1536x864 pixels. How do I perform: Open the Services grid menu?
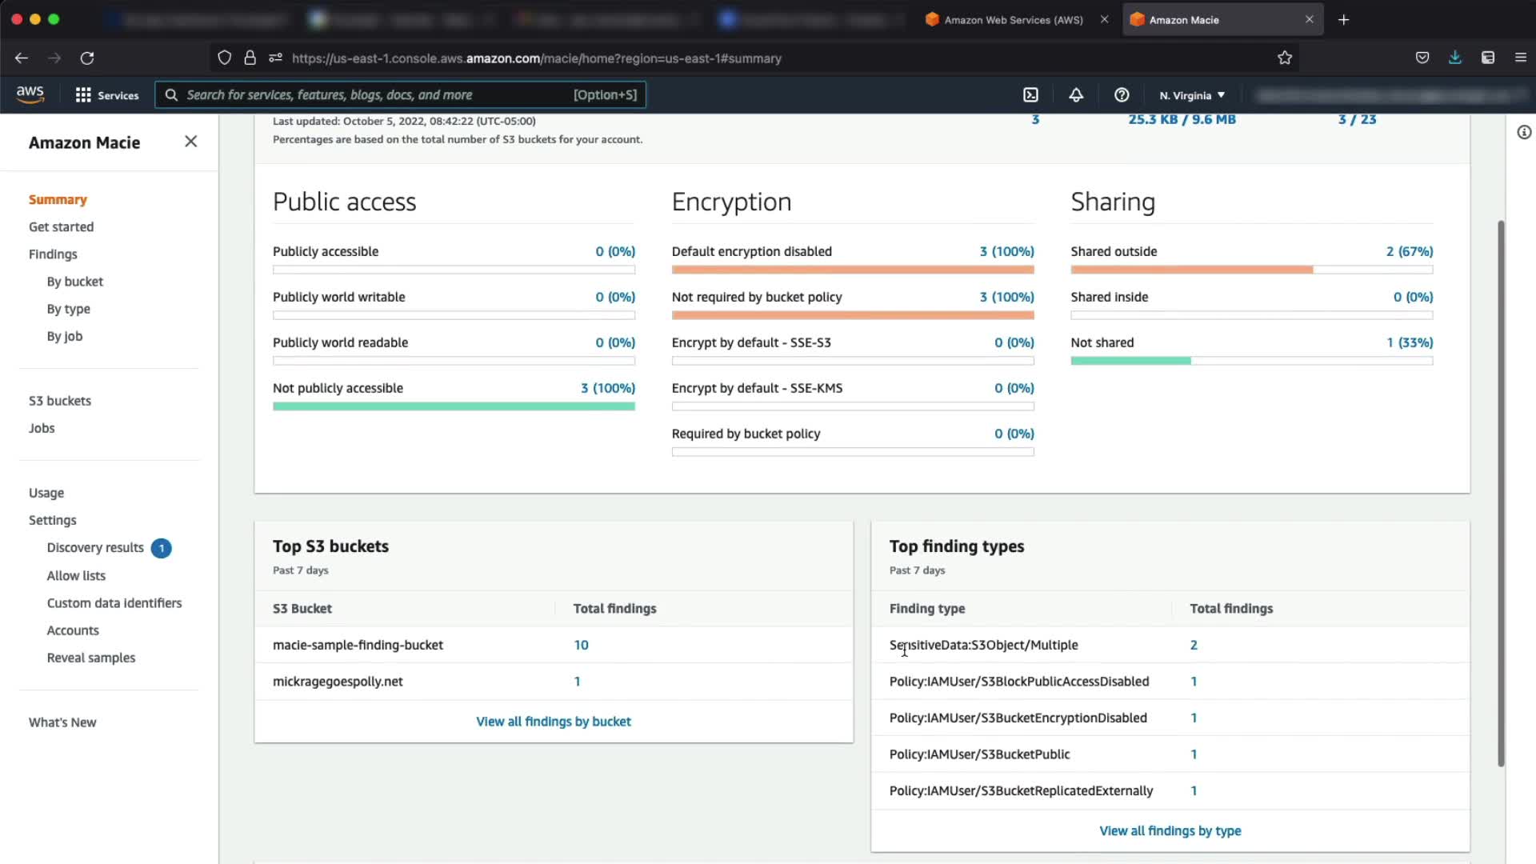pyautogui.click(x=107, y=95)
